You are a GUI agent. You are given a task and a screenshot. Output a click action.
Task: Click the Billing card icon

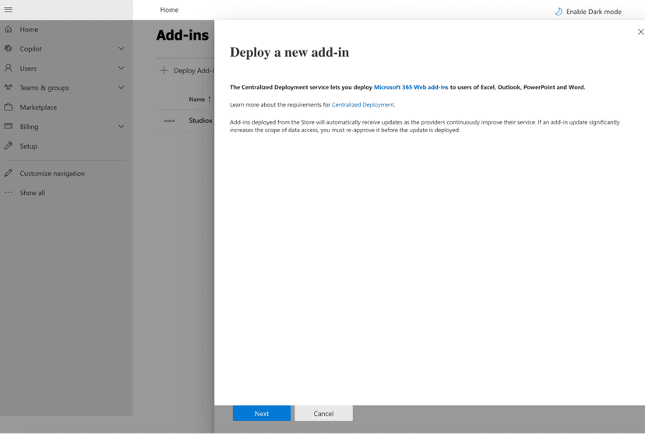pyautogui.click(x=9, y=126)
